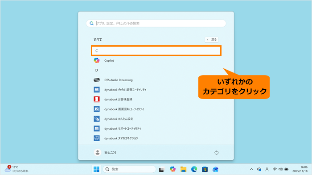
Task: Click the IME input mode A indicator
Action: [267, 169]
